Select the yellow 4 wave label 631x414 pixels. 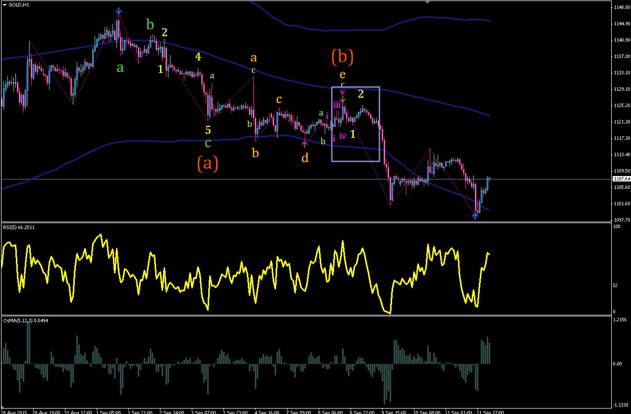[x=198, y=57]
